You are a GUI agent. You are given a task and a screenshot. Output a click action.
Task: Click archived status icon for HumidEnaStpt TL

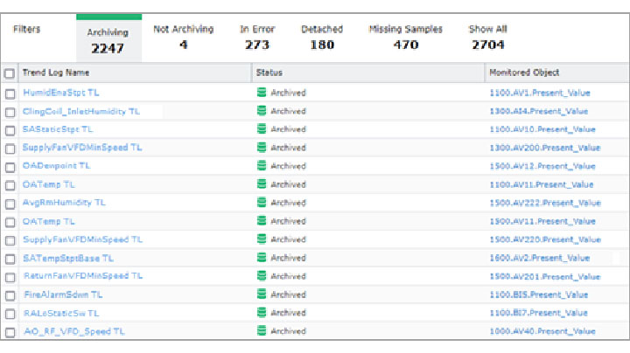[261, 93]
